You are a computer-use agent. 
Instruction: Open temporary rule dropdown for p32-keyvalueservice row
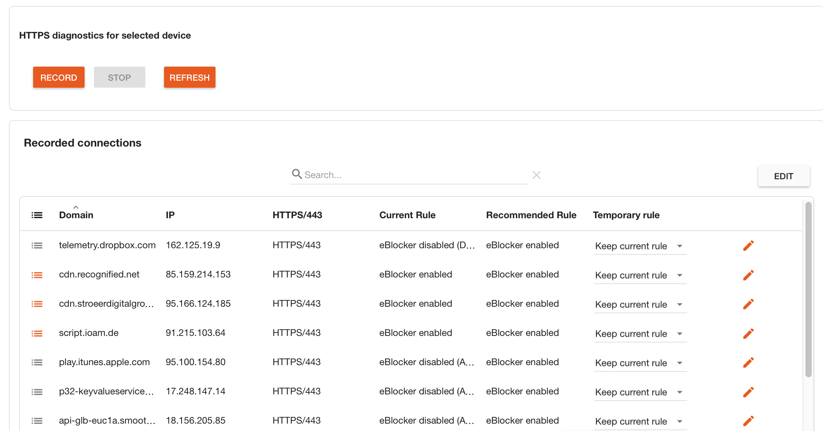(640, 392)
